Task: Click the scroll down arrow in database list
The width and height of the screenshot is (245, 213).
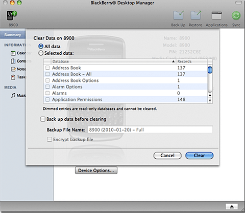Action: pyautogui.click(x=210, y=100)
